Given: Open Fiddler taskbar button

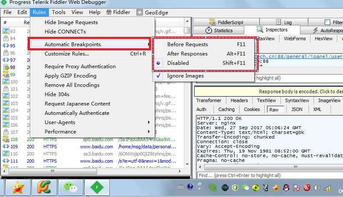Looking at the screenshot, I should [x=97, y=187].
